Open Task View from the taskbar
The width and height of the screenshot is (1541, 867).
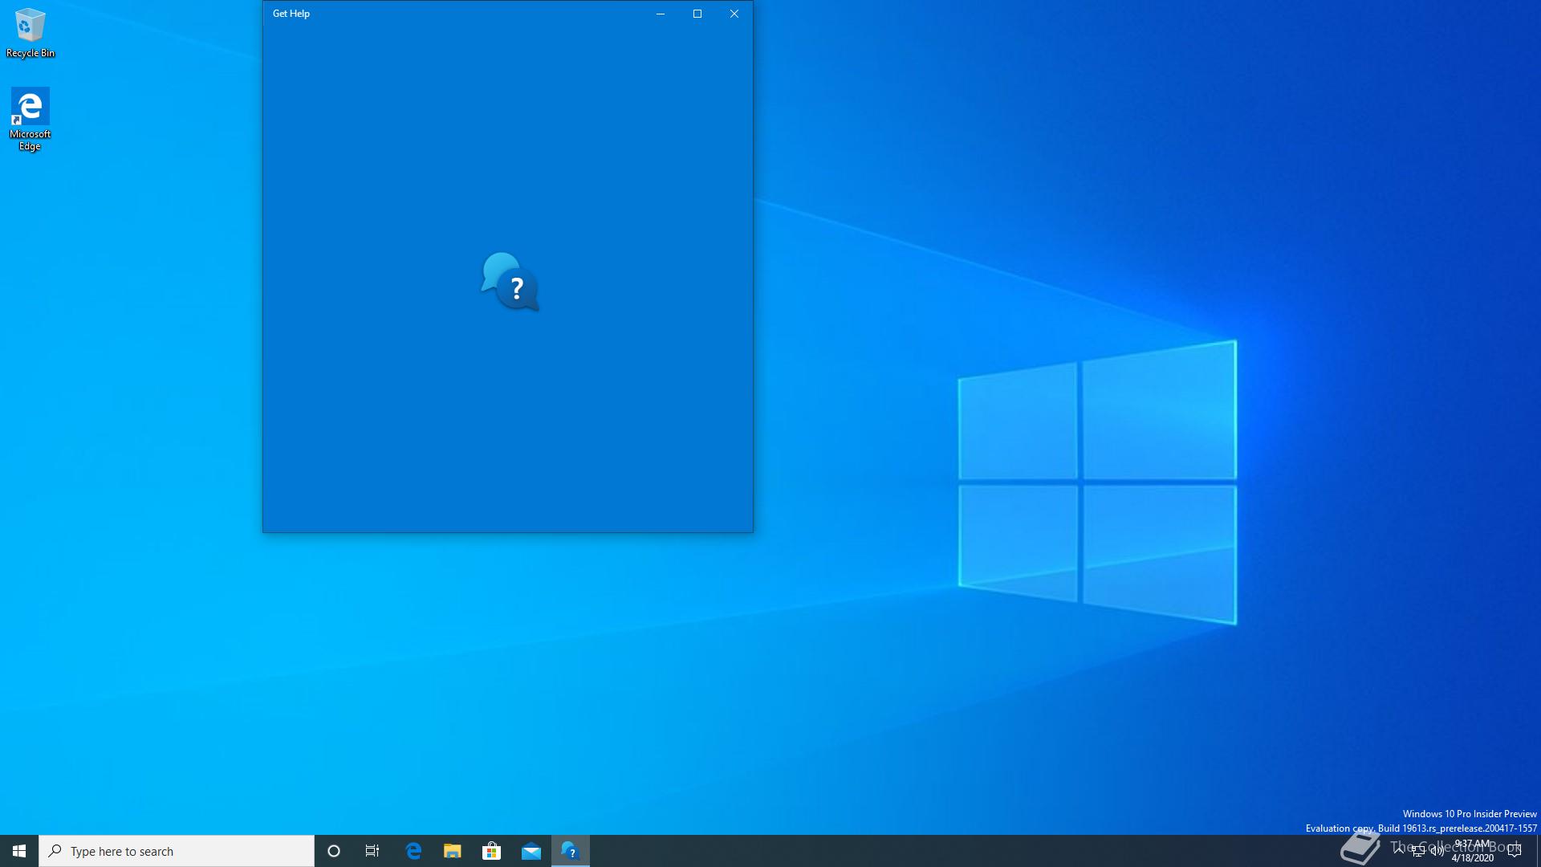(372, 851)
